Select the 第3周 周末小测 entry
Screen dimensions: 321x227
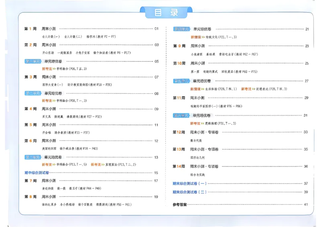pos(91,77)
